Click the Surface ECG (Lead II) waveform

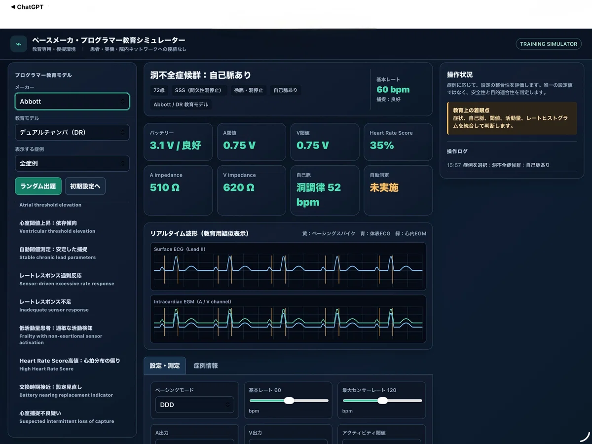[x=288, y=266]
